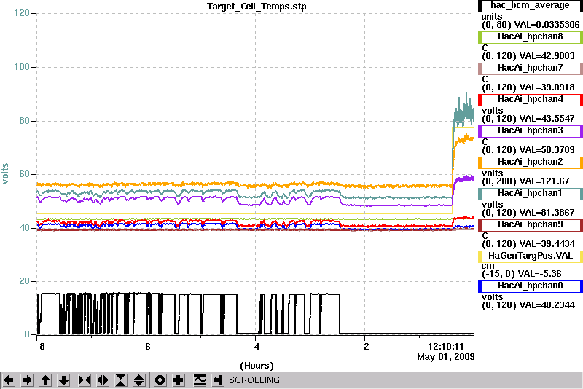Select the dark red HacAi_hpchan9 legend entry
583x389 pixels.
click(531, 225)
